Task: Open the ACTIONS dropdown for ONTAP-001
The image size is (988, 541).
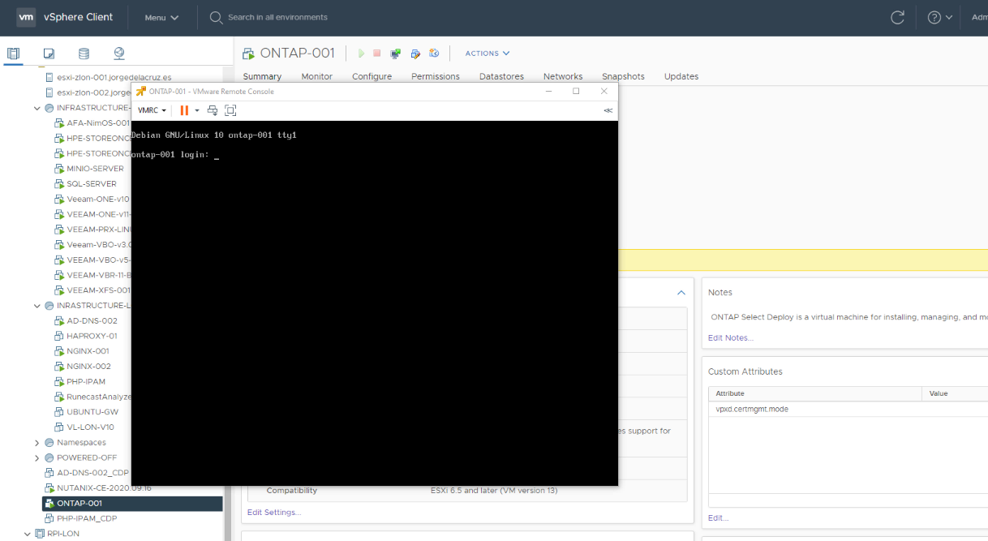Action: 488,54
